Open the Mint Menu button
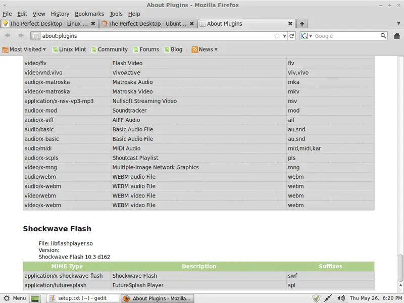 15,298
